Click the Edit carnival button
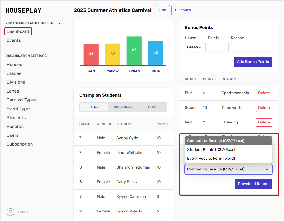Screen dimensions: 284x221 click(163, 10)
